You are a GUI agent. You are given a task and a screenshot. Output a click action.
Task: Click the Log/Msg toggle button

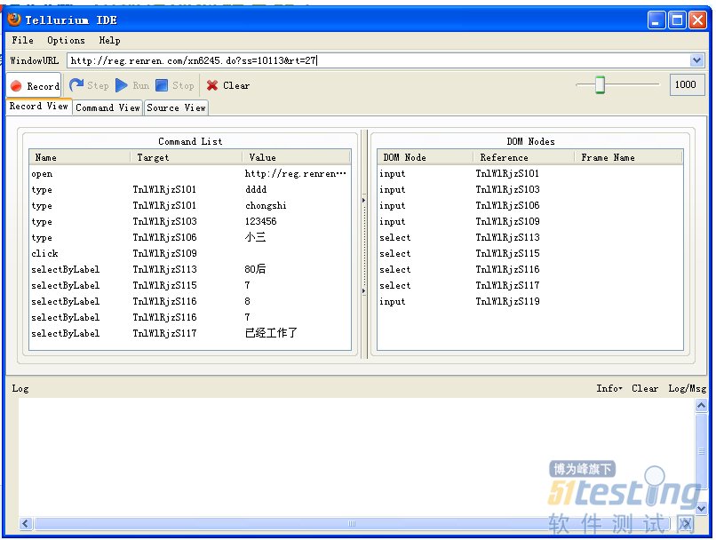tap(688, 388)
